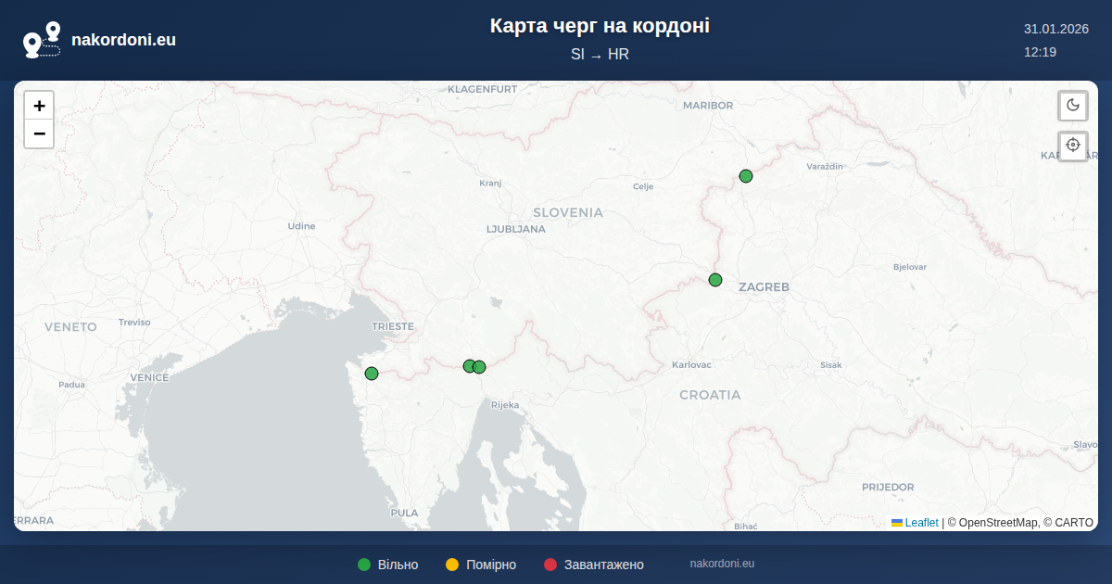This screenshot has height=584, width=1112.
Task: Select the border marker near Varaždin
Action: [x=746, y=176]
